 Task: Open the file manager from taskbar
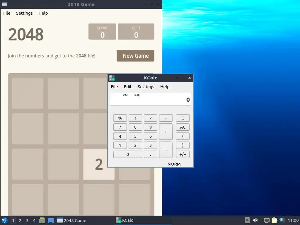click(42, 220)
